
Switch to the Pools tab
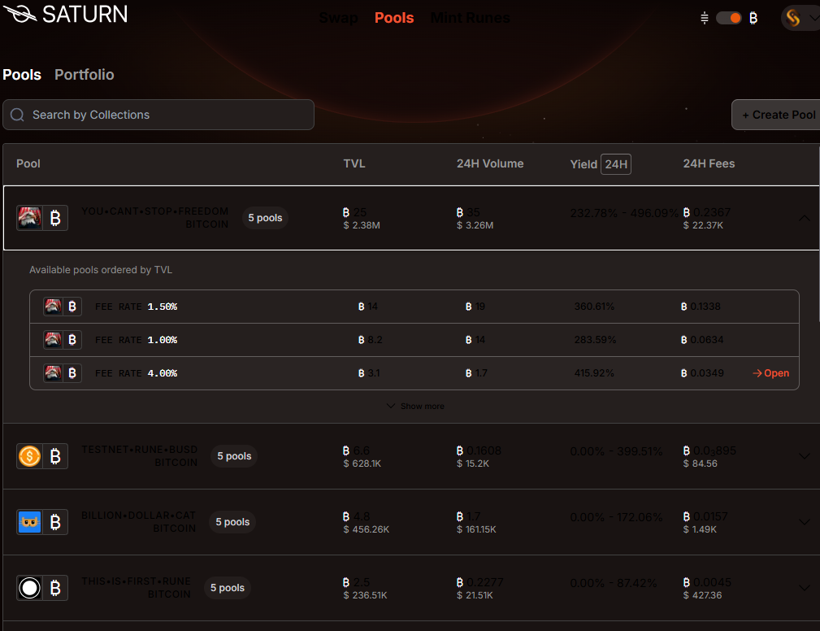coord(22,75)
